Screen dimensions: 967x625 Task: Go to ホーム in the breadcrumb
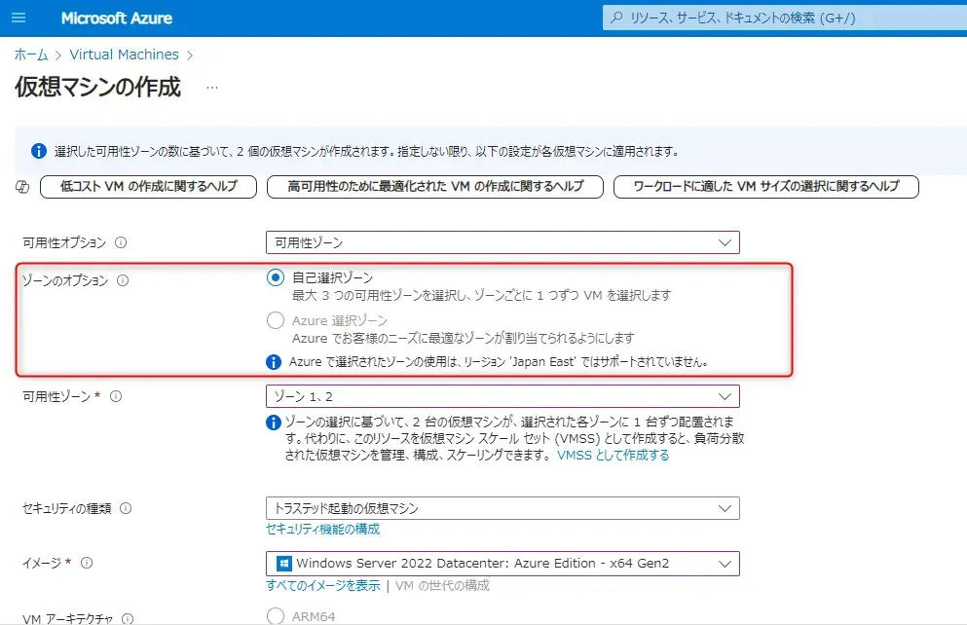point(31,55)
